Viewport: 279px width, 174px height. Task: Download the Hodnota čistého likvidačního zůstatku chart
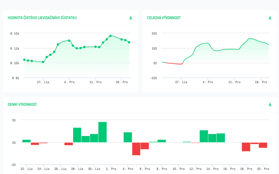tap(130, 18)
